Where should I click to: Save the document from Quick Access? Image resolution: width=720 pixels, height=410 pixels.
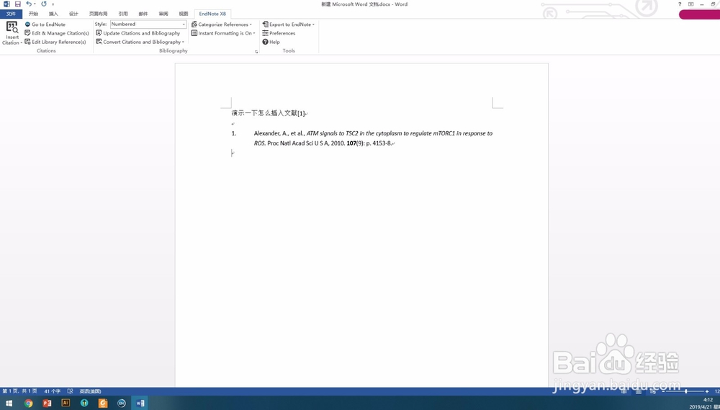point(17,4)
